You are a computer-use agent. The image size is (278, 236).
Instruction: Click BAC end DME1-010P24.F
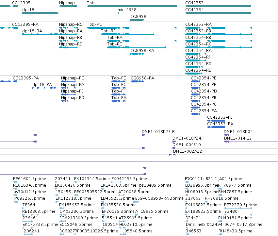pos(174,142)
